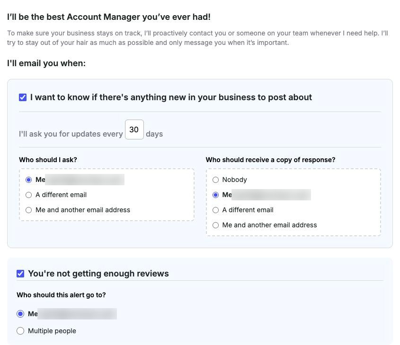The width and height of the screenshot is (400, 345).
Task: Click the 'days' text after the interval field
Action: pyautogui.click(x=154, y=134)
